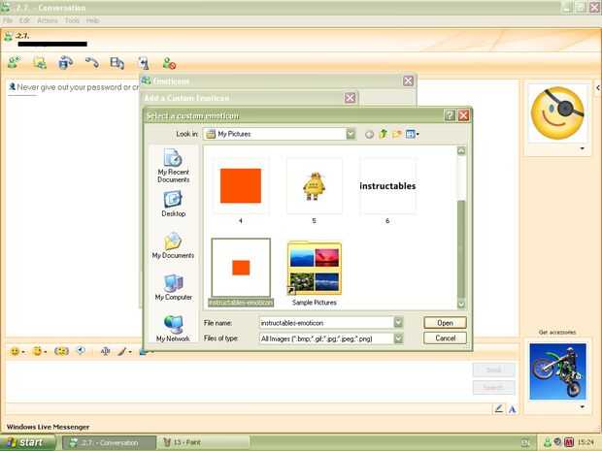Switch to the Conversation taskbar button
The image size is (602, 451).
[x=109, y=442]
